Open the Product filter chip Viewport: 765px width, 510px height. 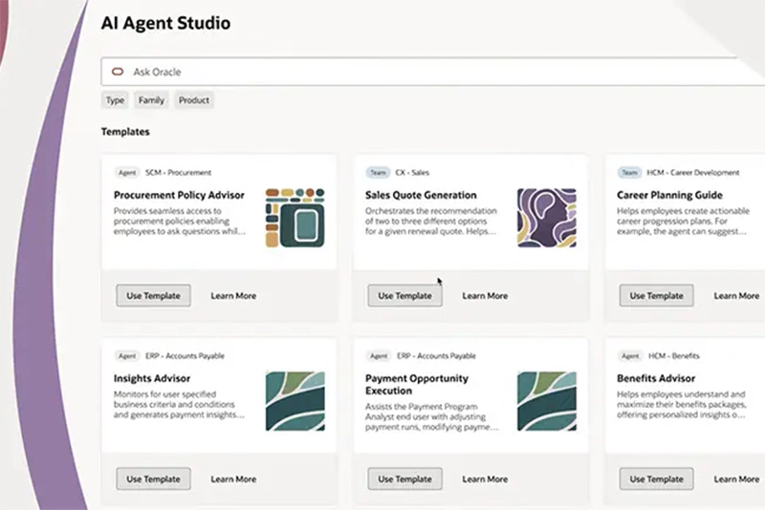[x=194, y=100]
